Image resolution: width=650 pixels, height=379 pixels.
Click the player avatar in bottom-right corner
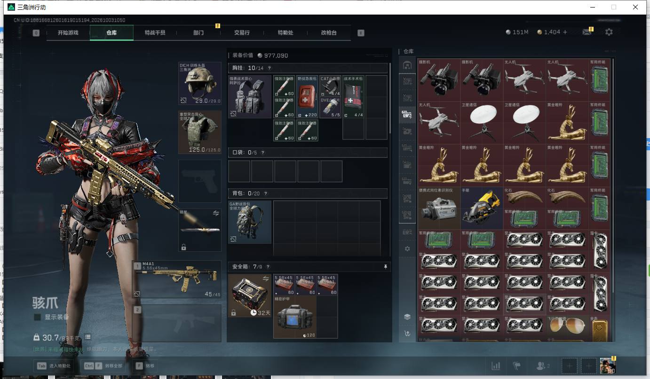(608, 365)
